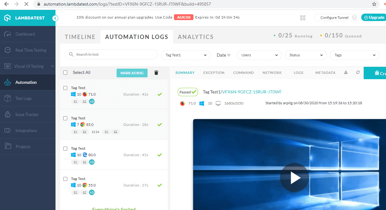Image resolution: width=386 pixels, height=210 pixels.
Task: Expand the Users filter dropdown
Action: 259,55
